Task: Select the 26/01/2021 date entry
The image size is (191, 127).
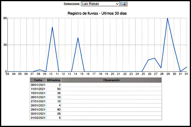Action: tap(38, 97)
